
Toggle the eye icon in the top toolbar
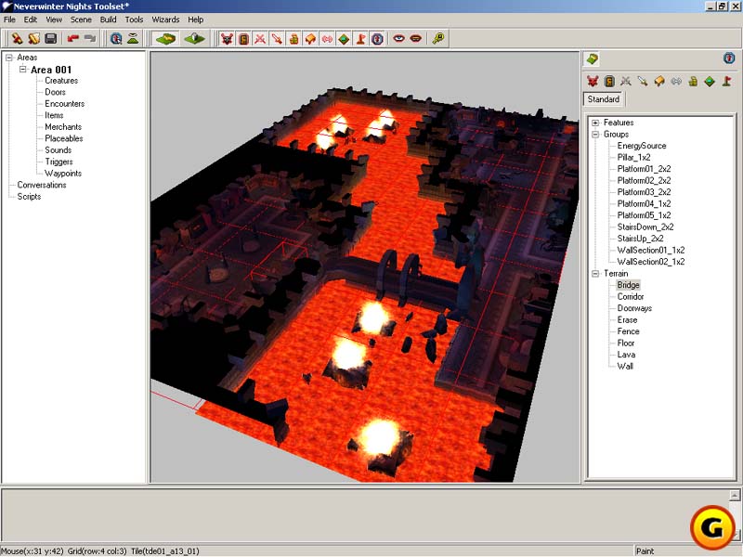click(x=399, y=39)
